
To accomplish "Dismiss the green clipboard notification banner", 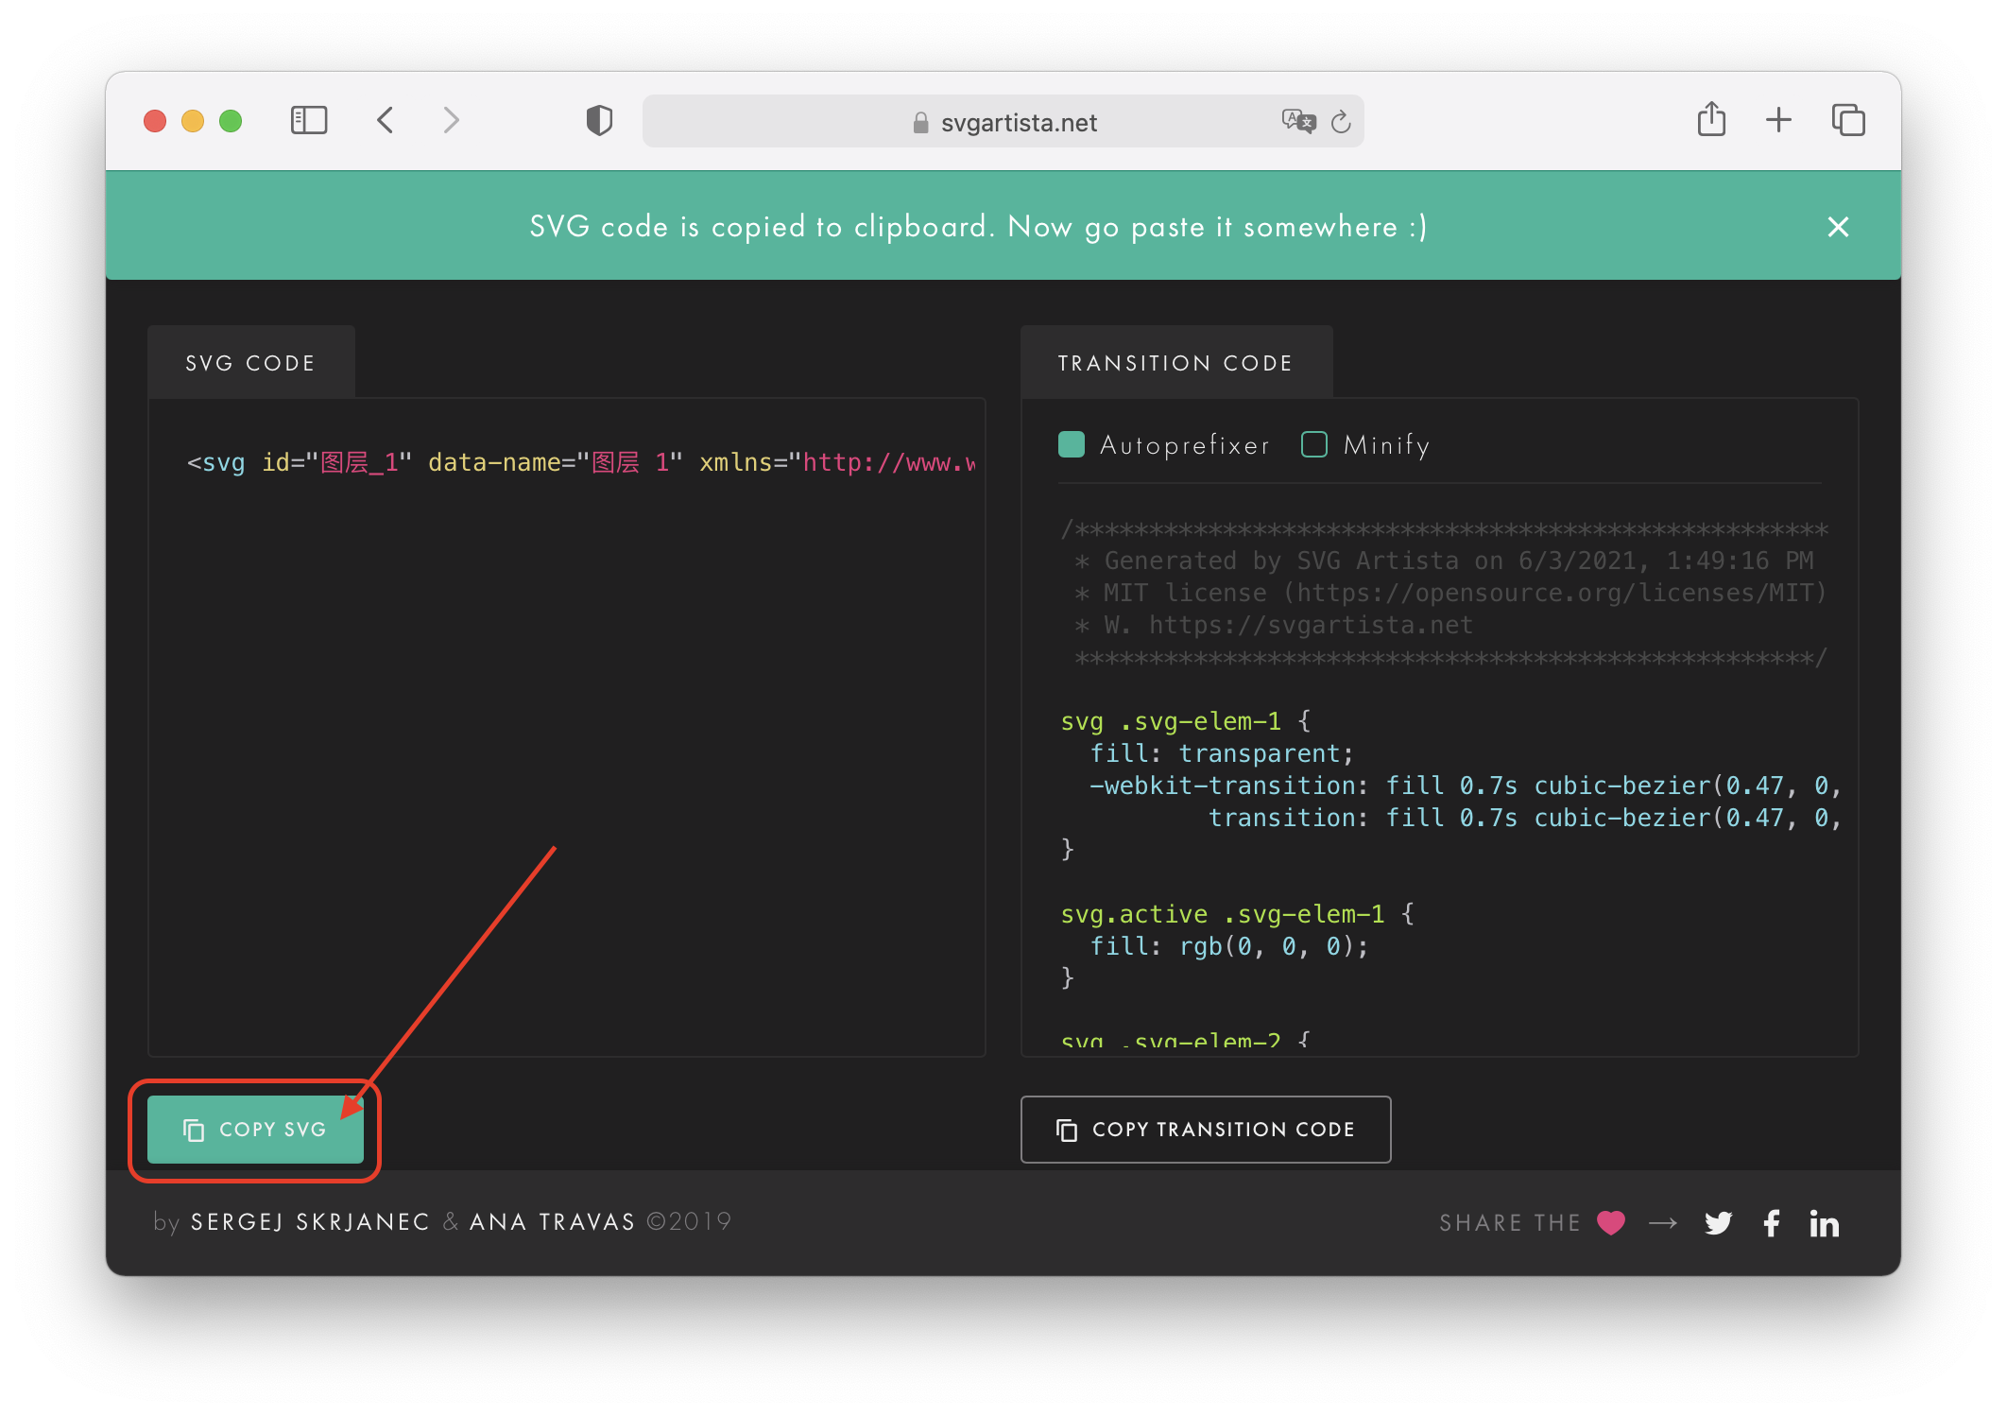I will [1838, 227].
